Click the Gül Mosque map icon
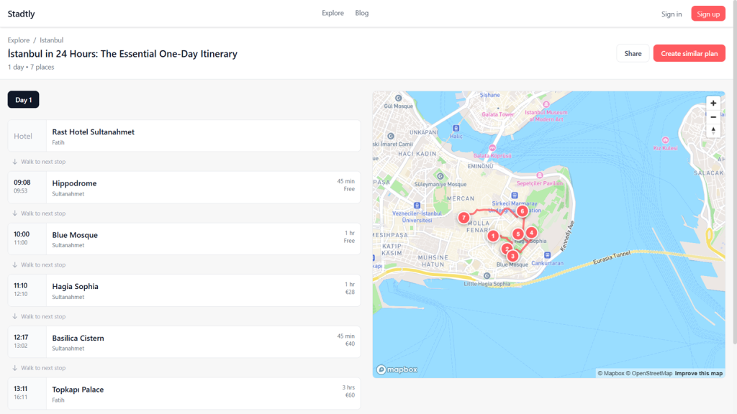The width and height of the screenshot is (737, 414). [x=399, y=98]
